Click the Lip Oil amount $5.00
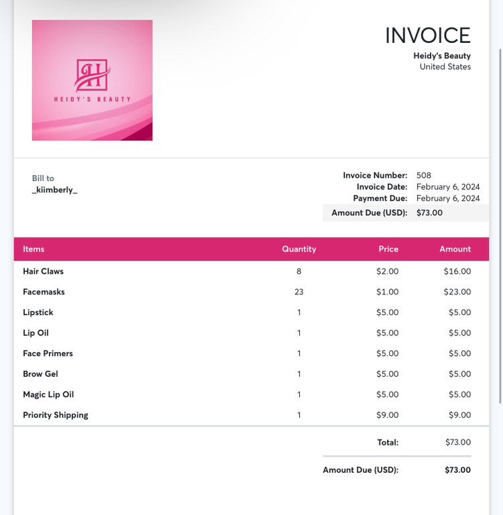 tap(459, 333)
